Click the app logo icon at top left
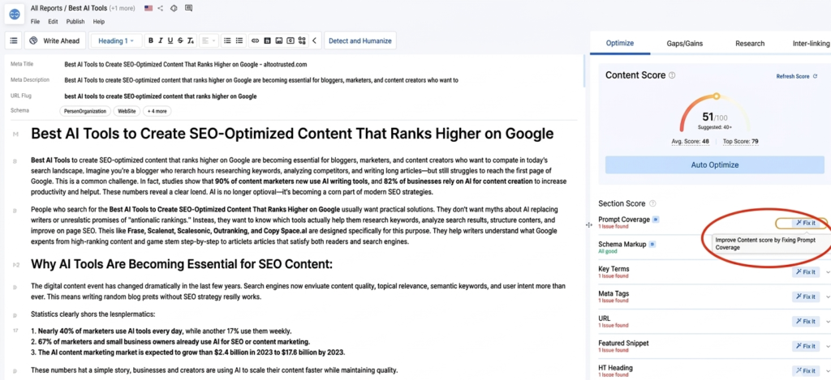 pos(15,14)
